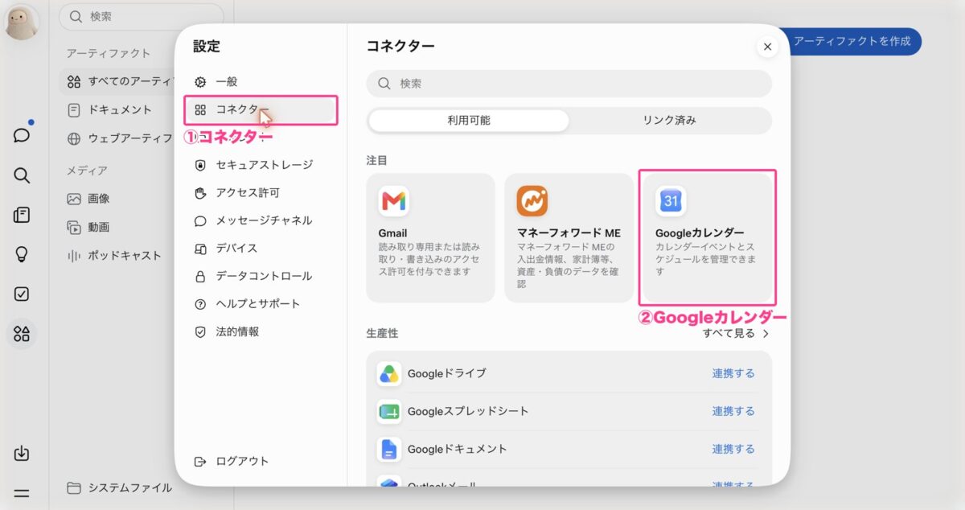Click 連携する for Googleドライブ
The width and height of the screenshot is (965, 510).
point(733,373)
